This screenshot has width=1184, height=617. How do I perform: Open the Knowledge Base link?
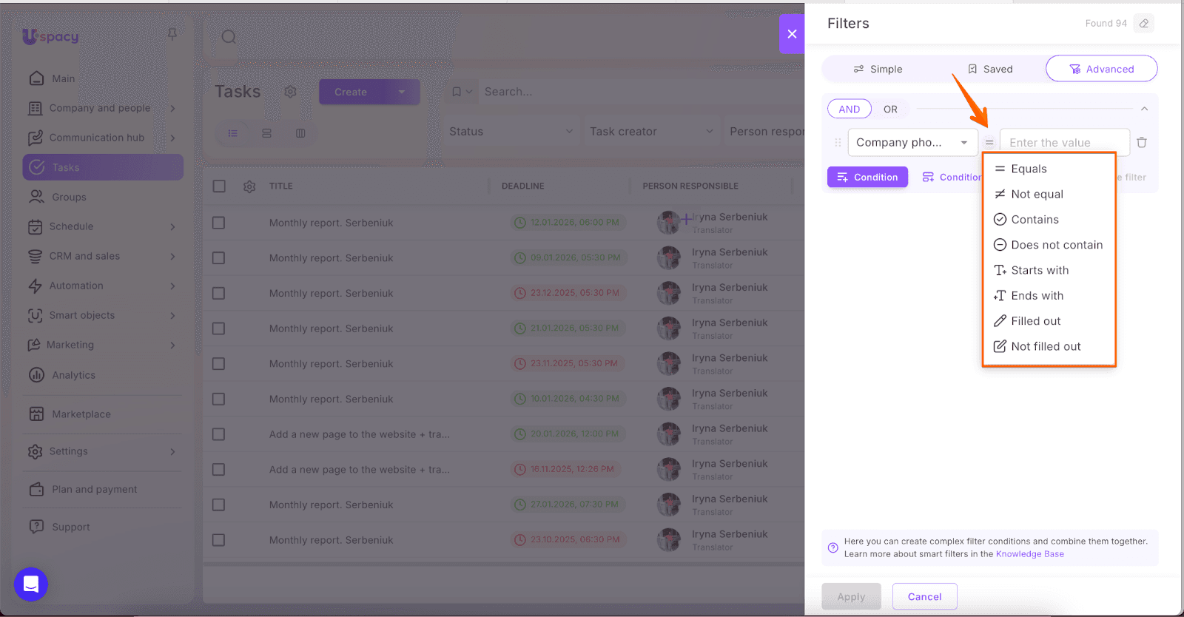click(x=1029, y=554)
